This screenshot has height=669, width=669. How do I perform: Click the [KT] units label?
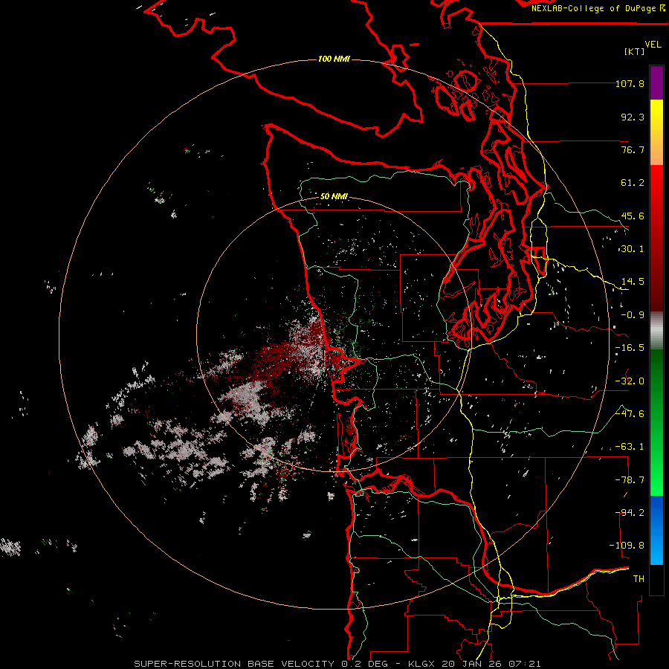tap(634, 51)
